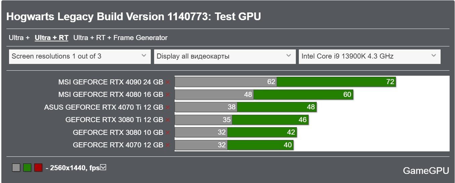Viewport: 455px width, 183px height.
Task: Open the Display all видеокарты dropdown
Action: pos(225,56)
